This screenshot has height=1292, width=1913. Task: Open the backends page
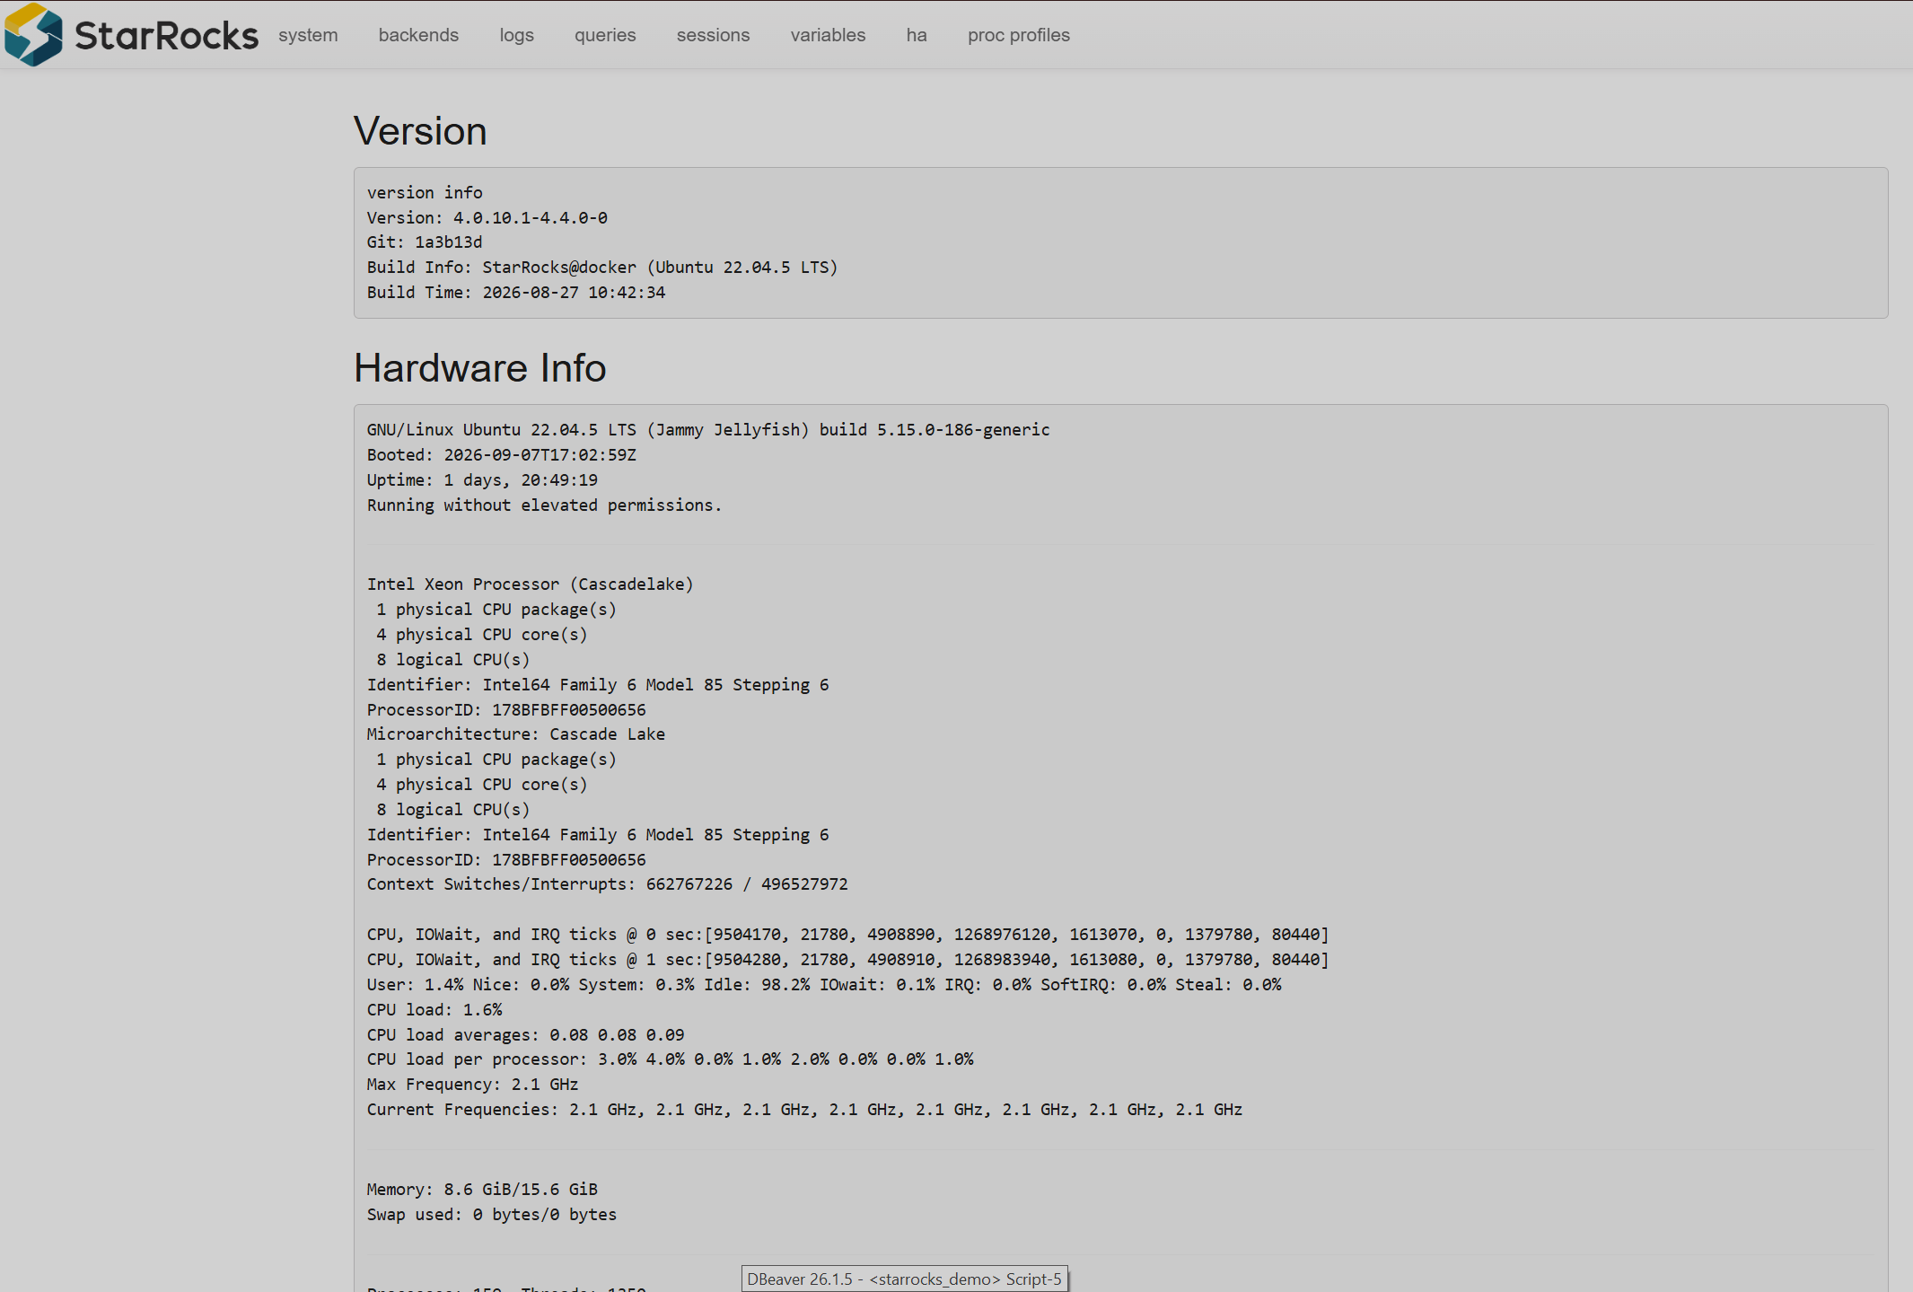pos(418,35)
